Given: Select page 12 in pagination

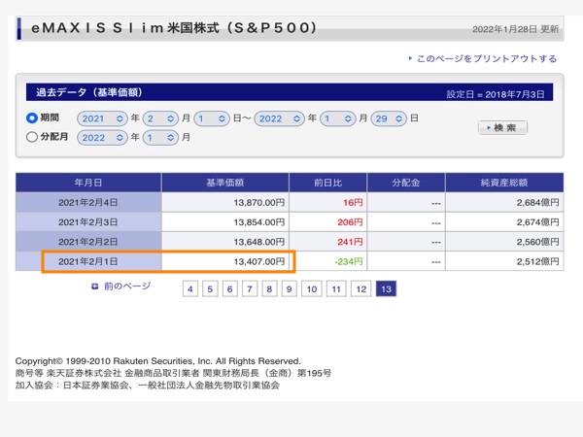Looking at the screenshot, I should [360, 288].
